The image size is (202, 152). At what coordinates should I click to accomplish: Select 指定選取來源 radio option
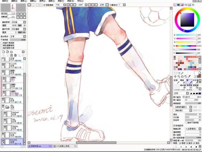[2, 48]
